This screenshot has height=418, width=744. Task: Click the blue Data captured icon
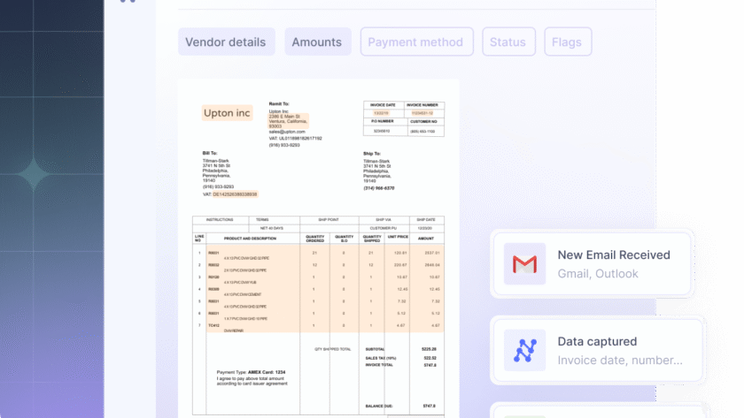[524, 351]
